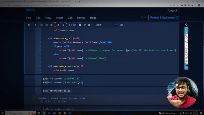Image resolution: width=204 pixels, height=115 pixels.
Task: Restart the kernel circular arrow icon
Action: (x=84, y=25)
